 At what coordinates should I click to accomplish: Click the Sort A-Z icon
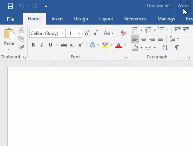[165, 48]
